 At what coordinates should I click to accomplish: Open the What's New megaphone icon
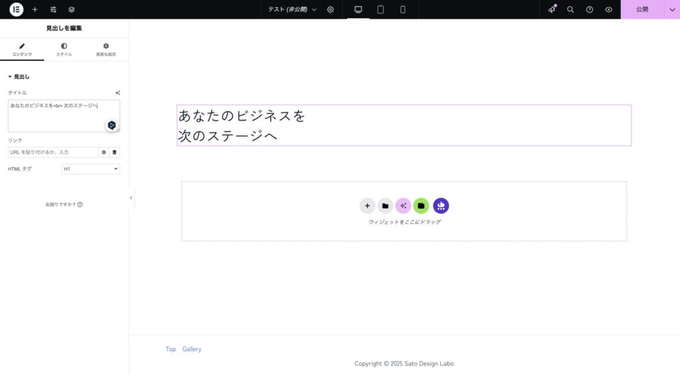click(552, 9)
